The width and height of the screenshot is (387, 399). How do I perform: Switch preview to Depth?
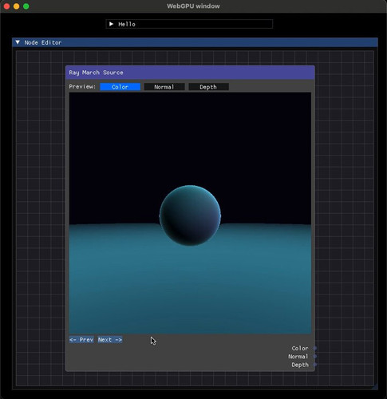208,87
